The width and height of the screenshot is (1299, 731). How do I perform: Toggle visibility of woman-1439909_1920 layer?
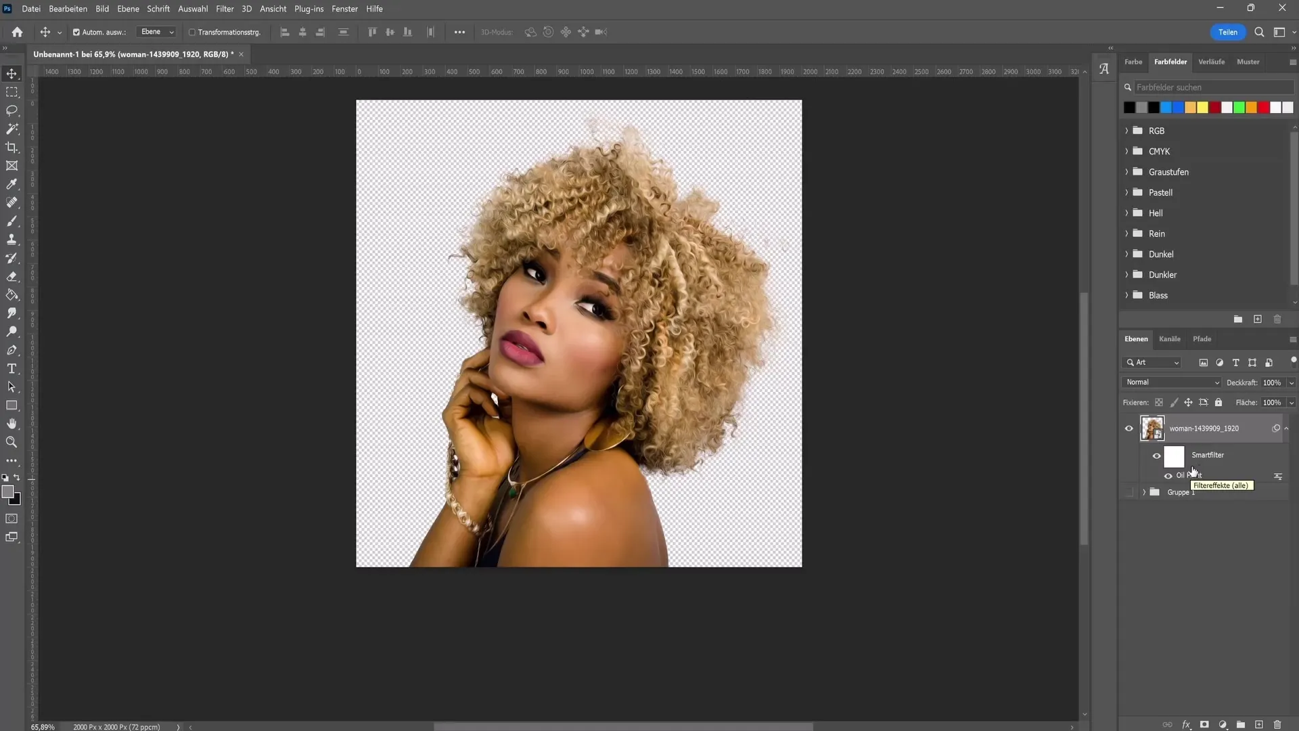[1129, 428]
